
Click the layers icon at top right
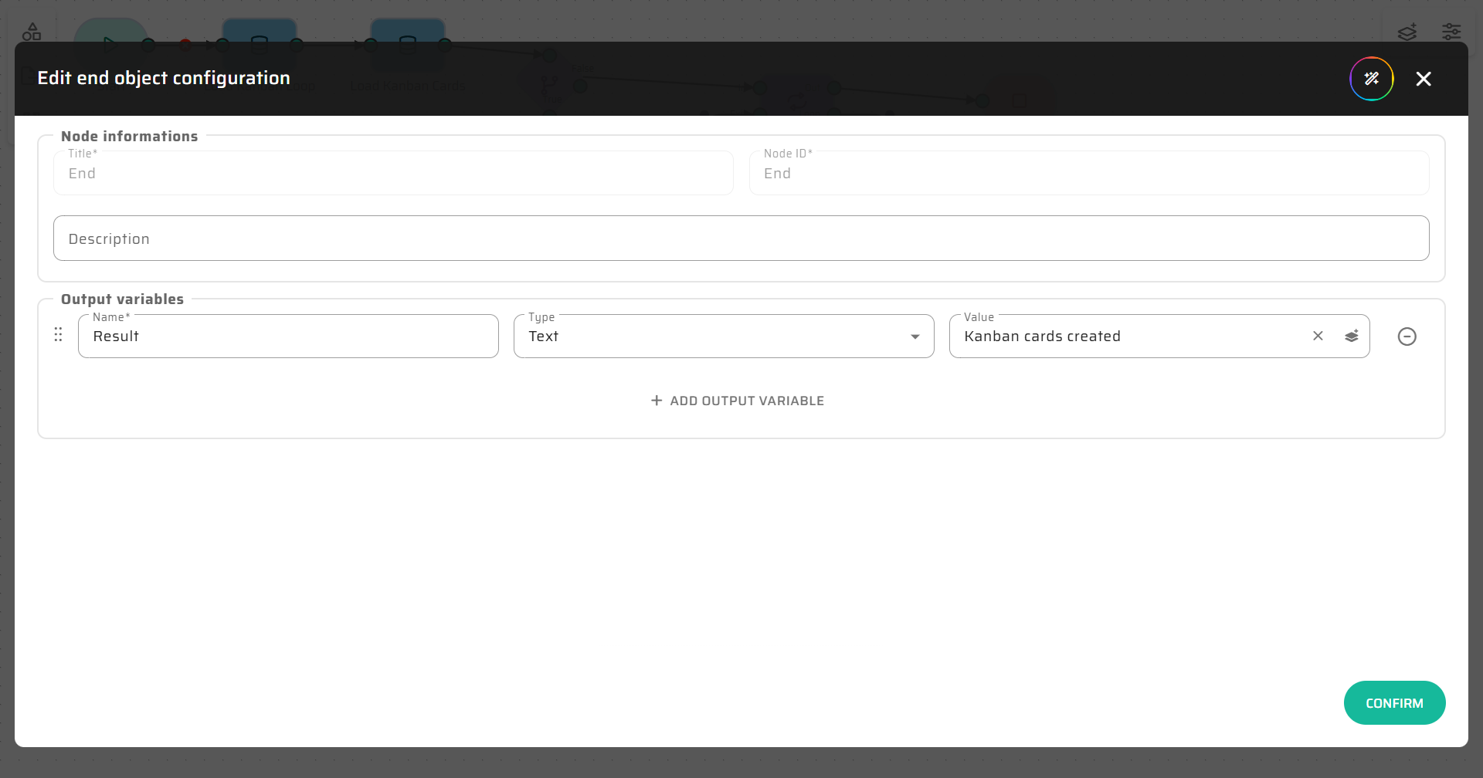pyautogui.click(x=1407, y=32)
